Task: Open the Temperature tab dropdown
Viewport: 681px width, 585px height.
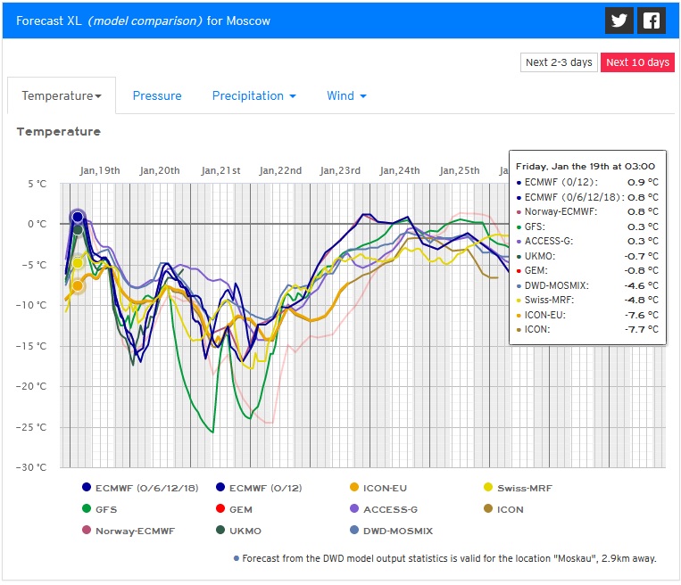Action: tap(62, 95)
